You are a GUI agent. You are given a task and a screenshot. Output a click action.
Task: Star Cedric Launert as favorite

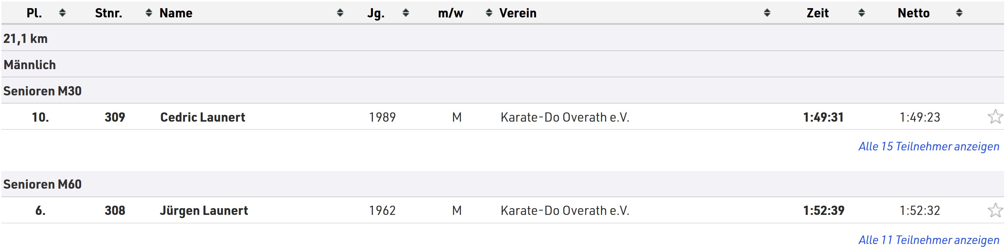(995, 117)
